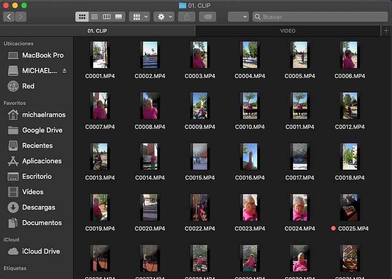Click the edit tags toolbar button
Screen dimensions: 392x279
207,17
